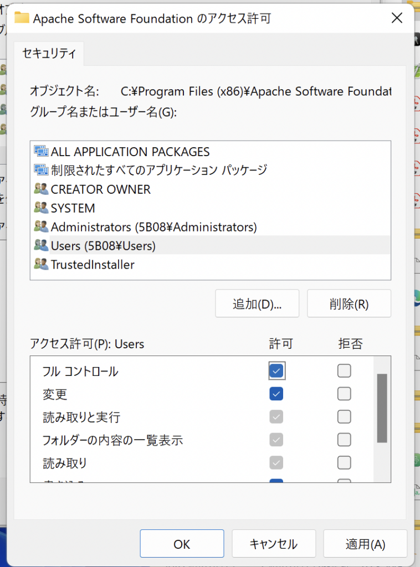Viewport: 420px width, 567px height.
Task: Check フォルダーの内容の一覧表示 deny checkbox
Action: tap(344, 440)
